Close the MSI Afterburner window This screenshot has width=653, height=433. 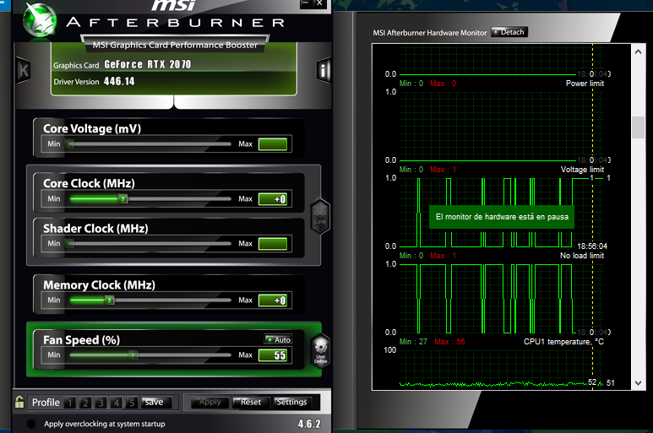point(319,3)
